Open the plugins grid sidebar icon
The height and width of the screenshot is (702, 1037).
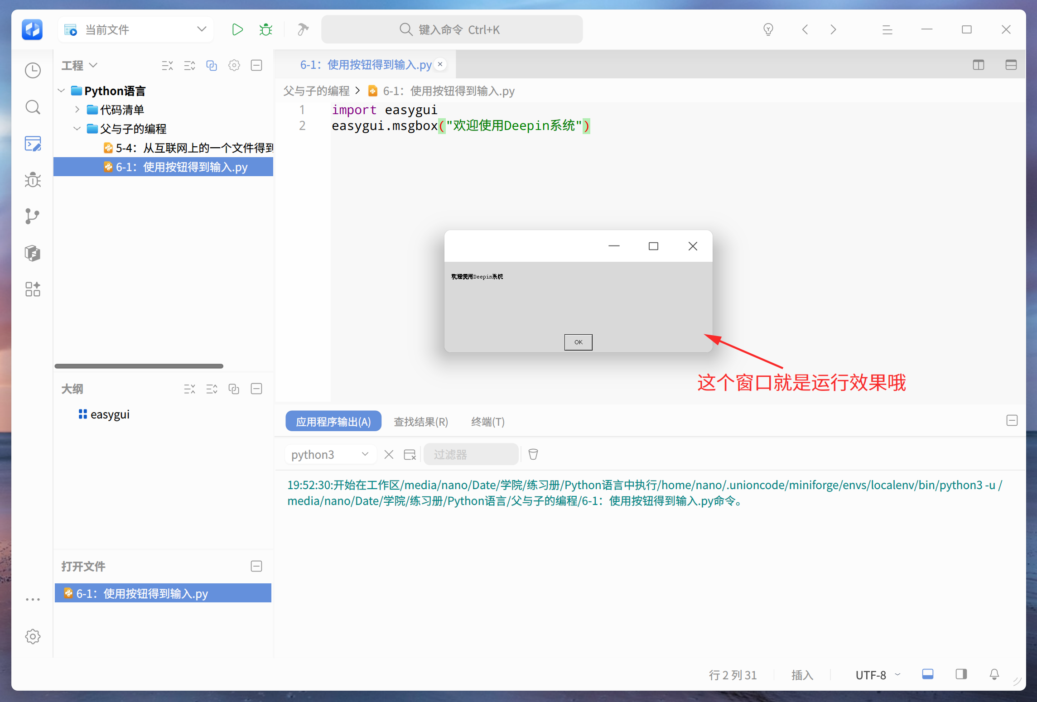tap(33, 289)
